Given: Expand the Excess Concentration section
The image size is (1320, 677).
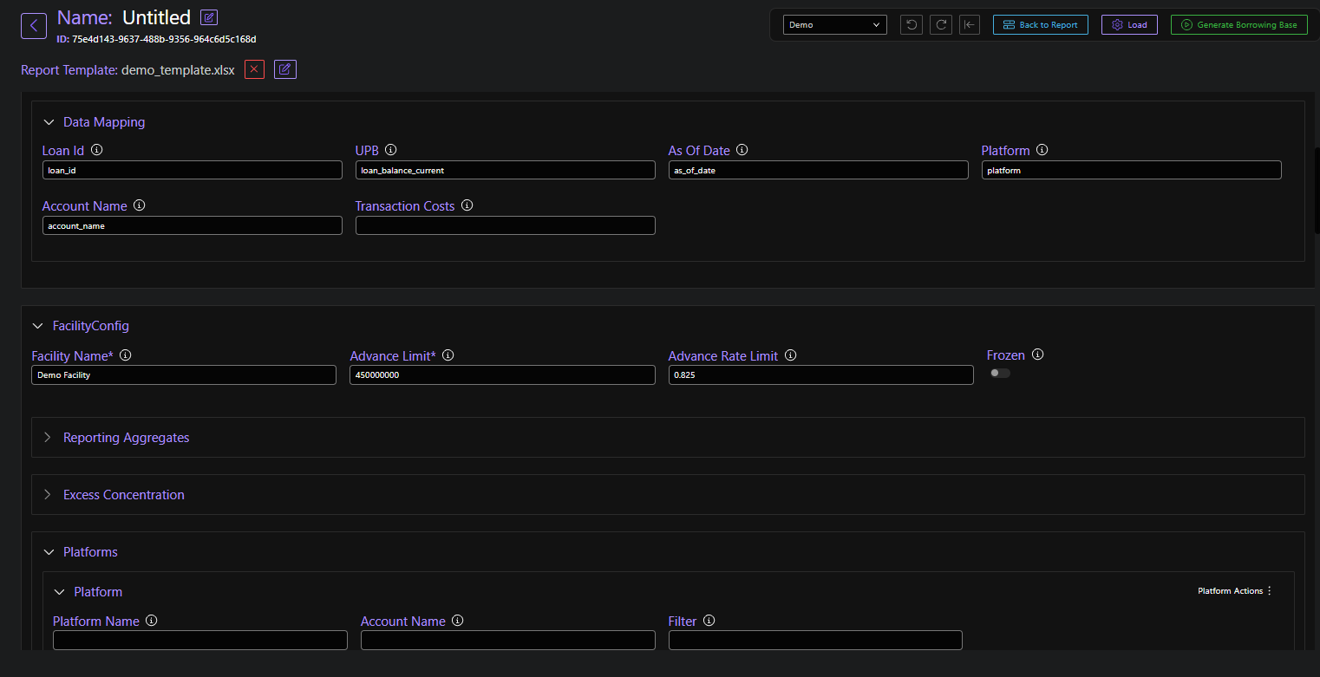Looking at the screenshot, I should (49, 495).
